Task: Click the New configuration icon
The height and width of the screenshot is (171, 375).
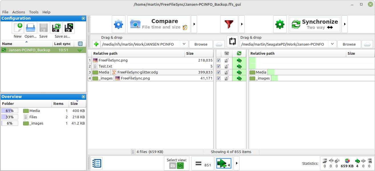Action: point(17,28)
